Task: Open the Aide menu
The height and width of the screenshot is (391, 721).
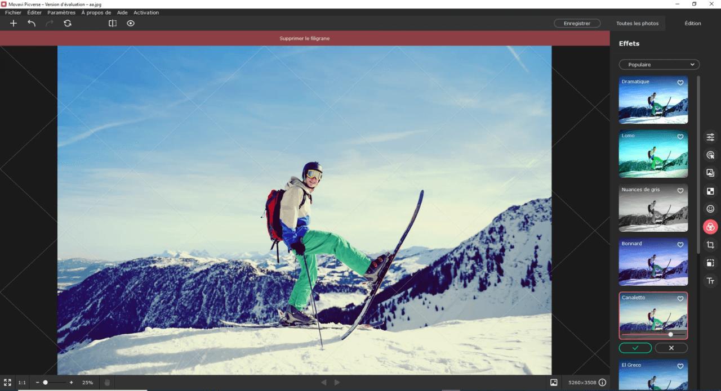Action: [122, 12]
